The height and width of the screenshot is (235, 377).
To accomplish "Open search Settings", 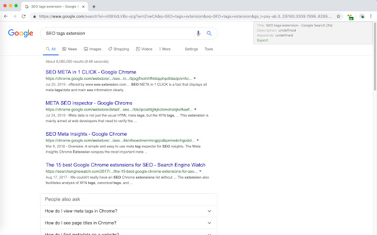I will pos(191,49).
